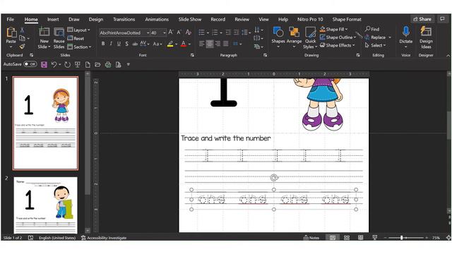This screenshot has width=452, height=254.
Task: Switch to the Transitions tab
Action: pos(124,19)
